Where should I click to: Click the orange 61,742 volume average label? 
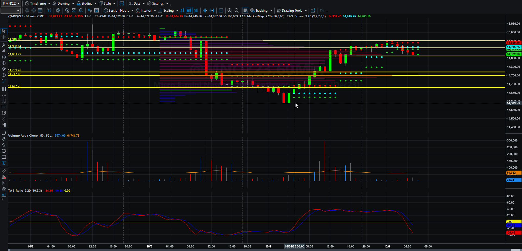point(514,173)
